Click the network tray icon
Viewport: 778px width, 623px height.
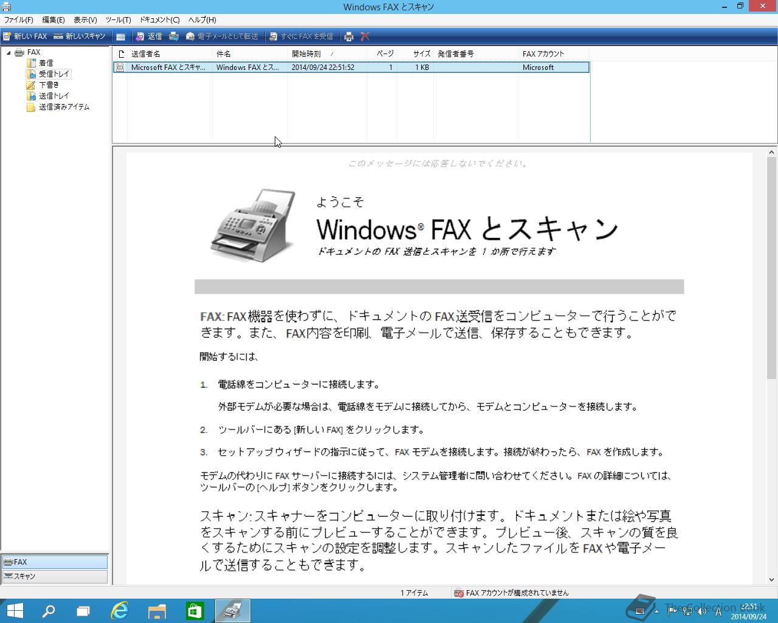[x=687, y=611]
